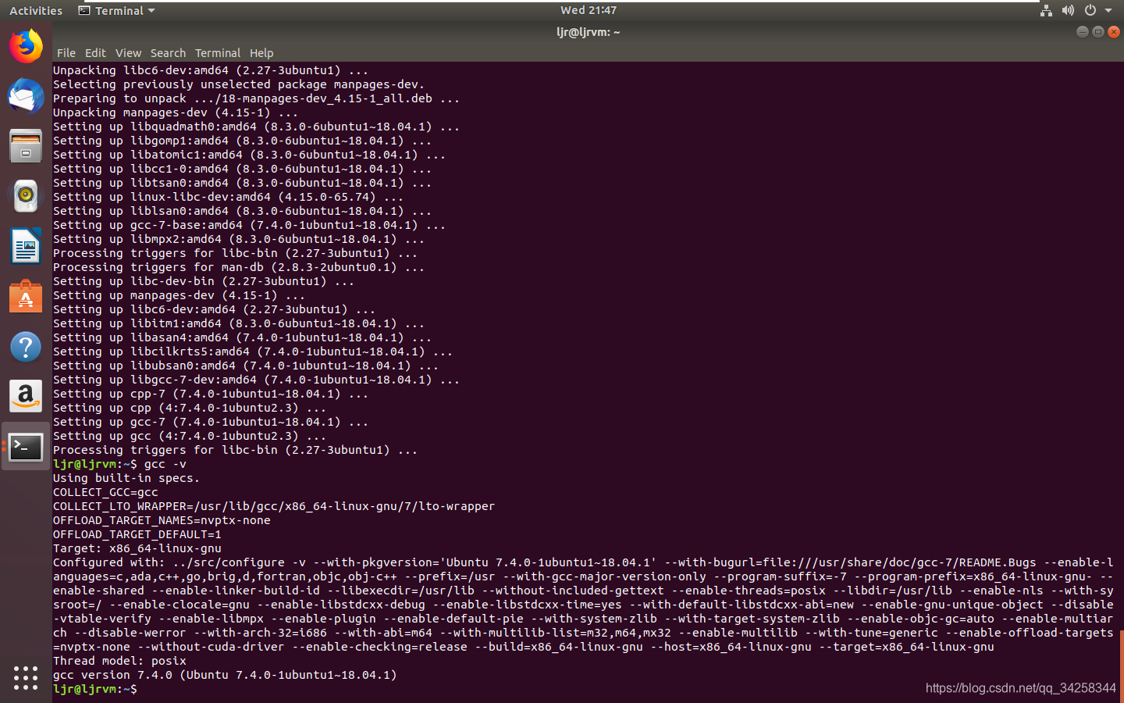Open LibreOffice Writer from the dock

coord(26,246)
